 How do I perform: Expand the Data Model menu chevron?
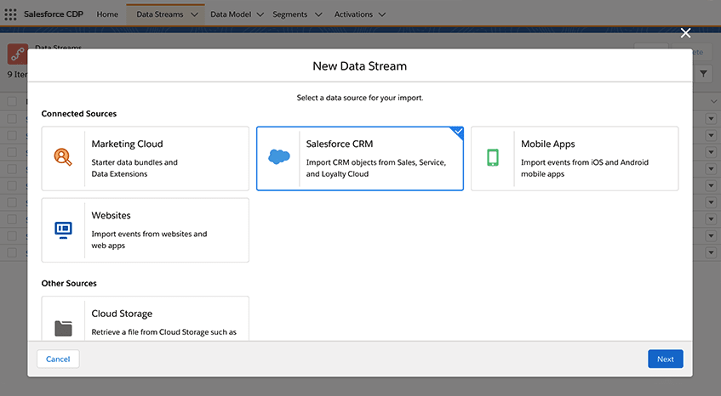[260, 14]
